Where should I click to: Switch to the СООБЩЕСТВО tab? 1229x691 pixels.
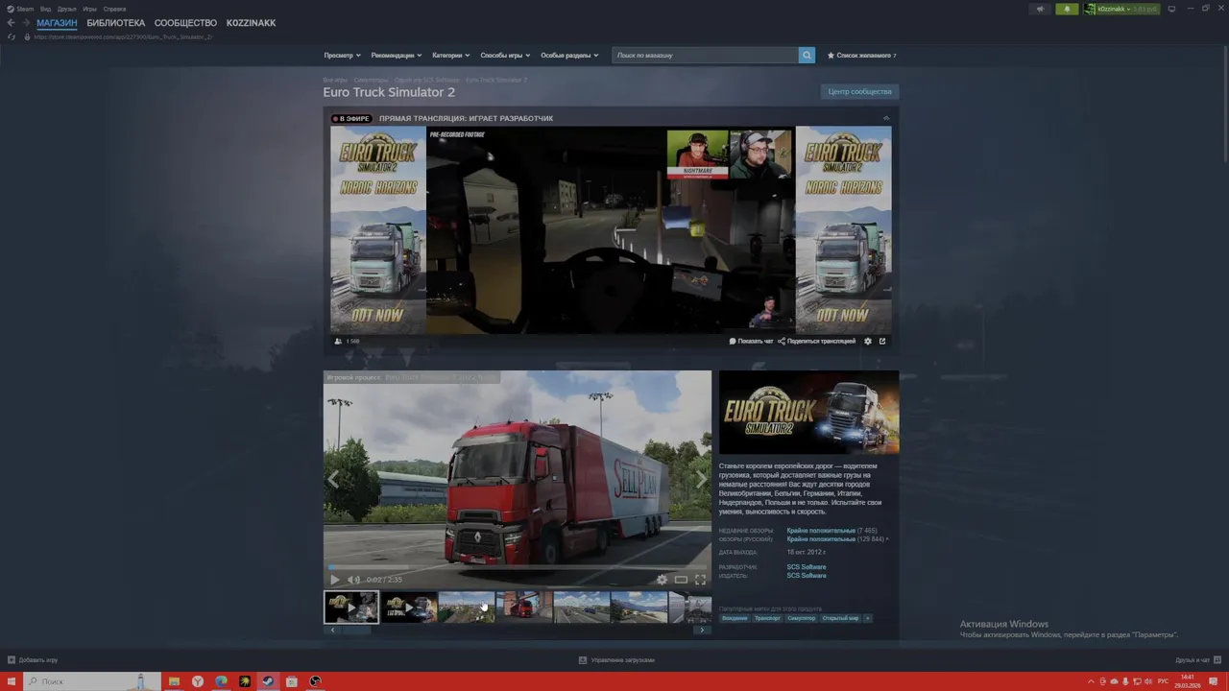coord(185,23)
